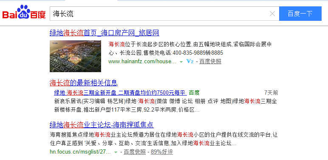
Task: Clear search box with X icon
Action: click(x=272, y=14)
